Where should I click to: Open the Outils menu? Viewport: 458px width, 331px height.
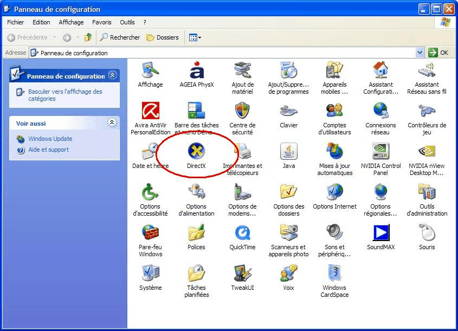(x=127, y=22)
